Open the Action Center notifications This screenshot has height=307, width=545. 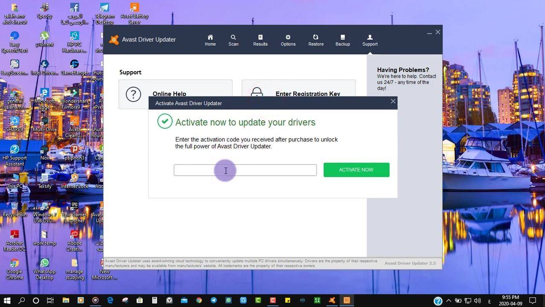point(533,301)
